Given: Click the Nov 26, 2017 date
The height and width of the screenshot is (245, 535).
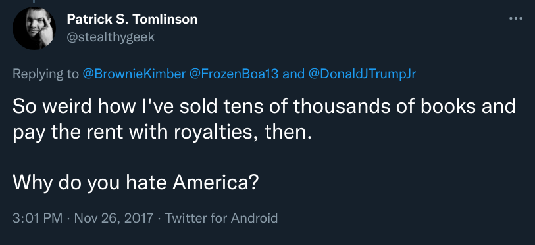Looking at the screenshot, I should click(x=114, y=217).
